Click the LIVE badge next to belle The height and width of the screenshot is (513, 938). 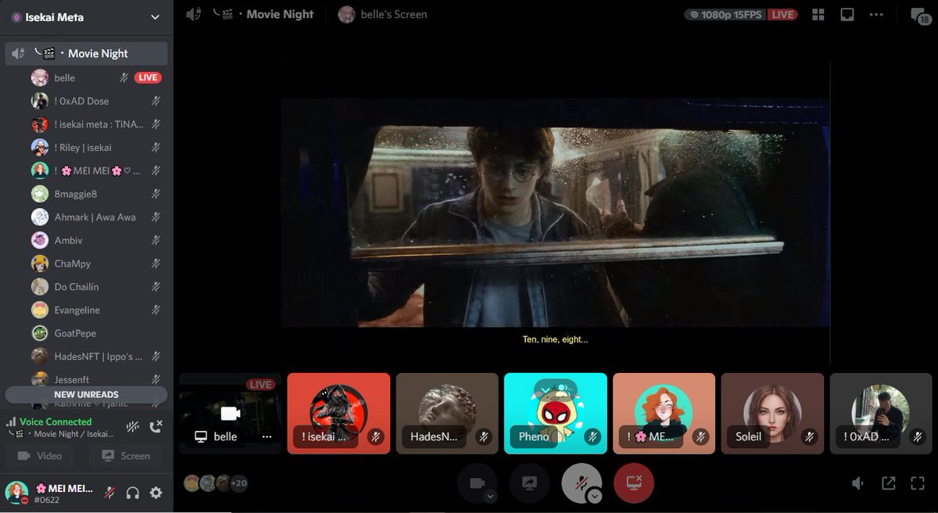(148, 77)
